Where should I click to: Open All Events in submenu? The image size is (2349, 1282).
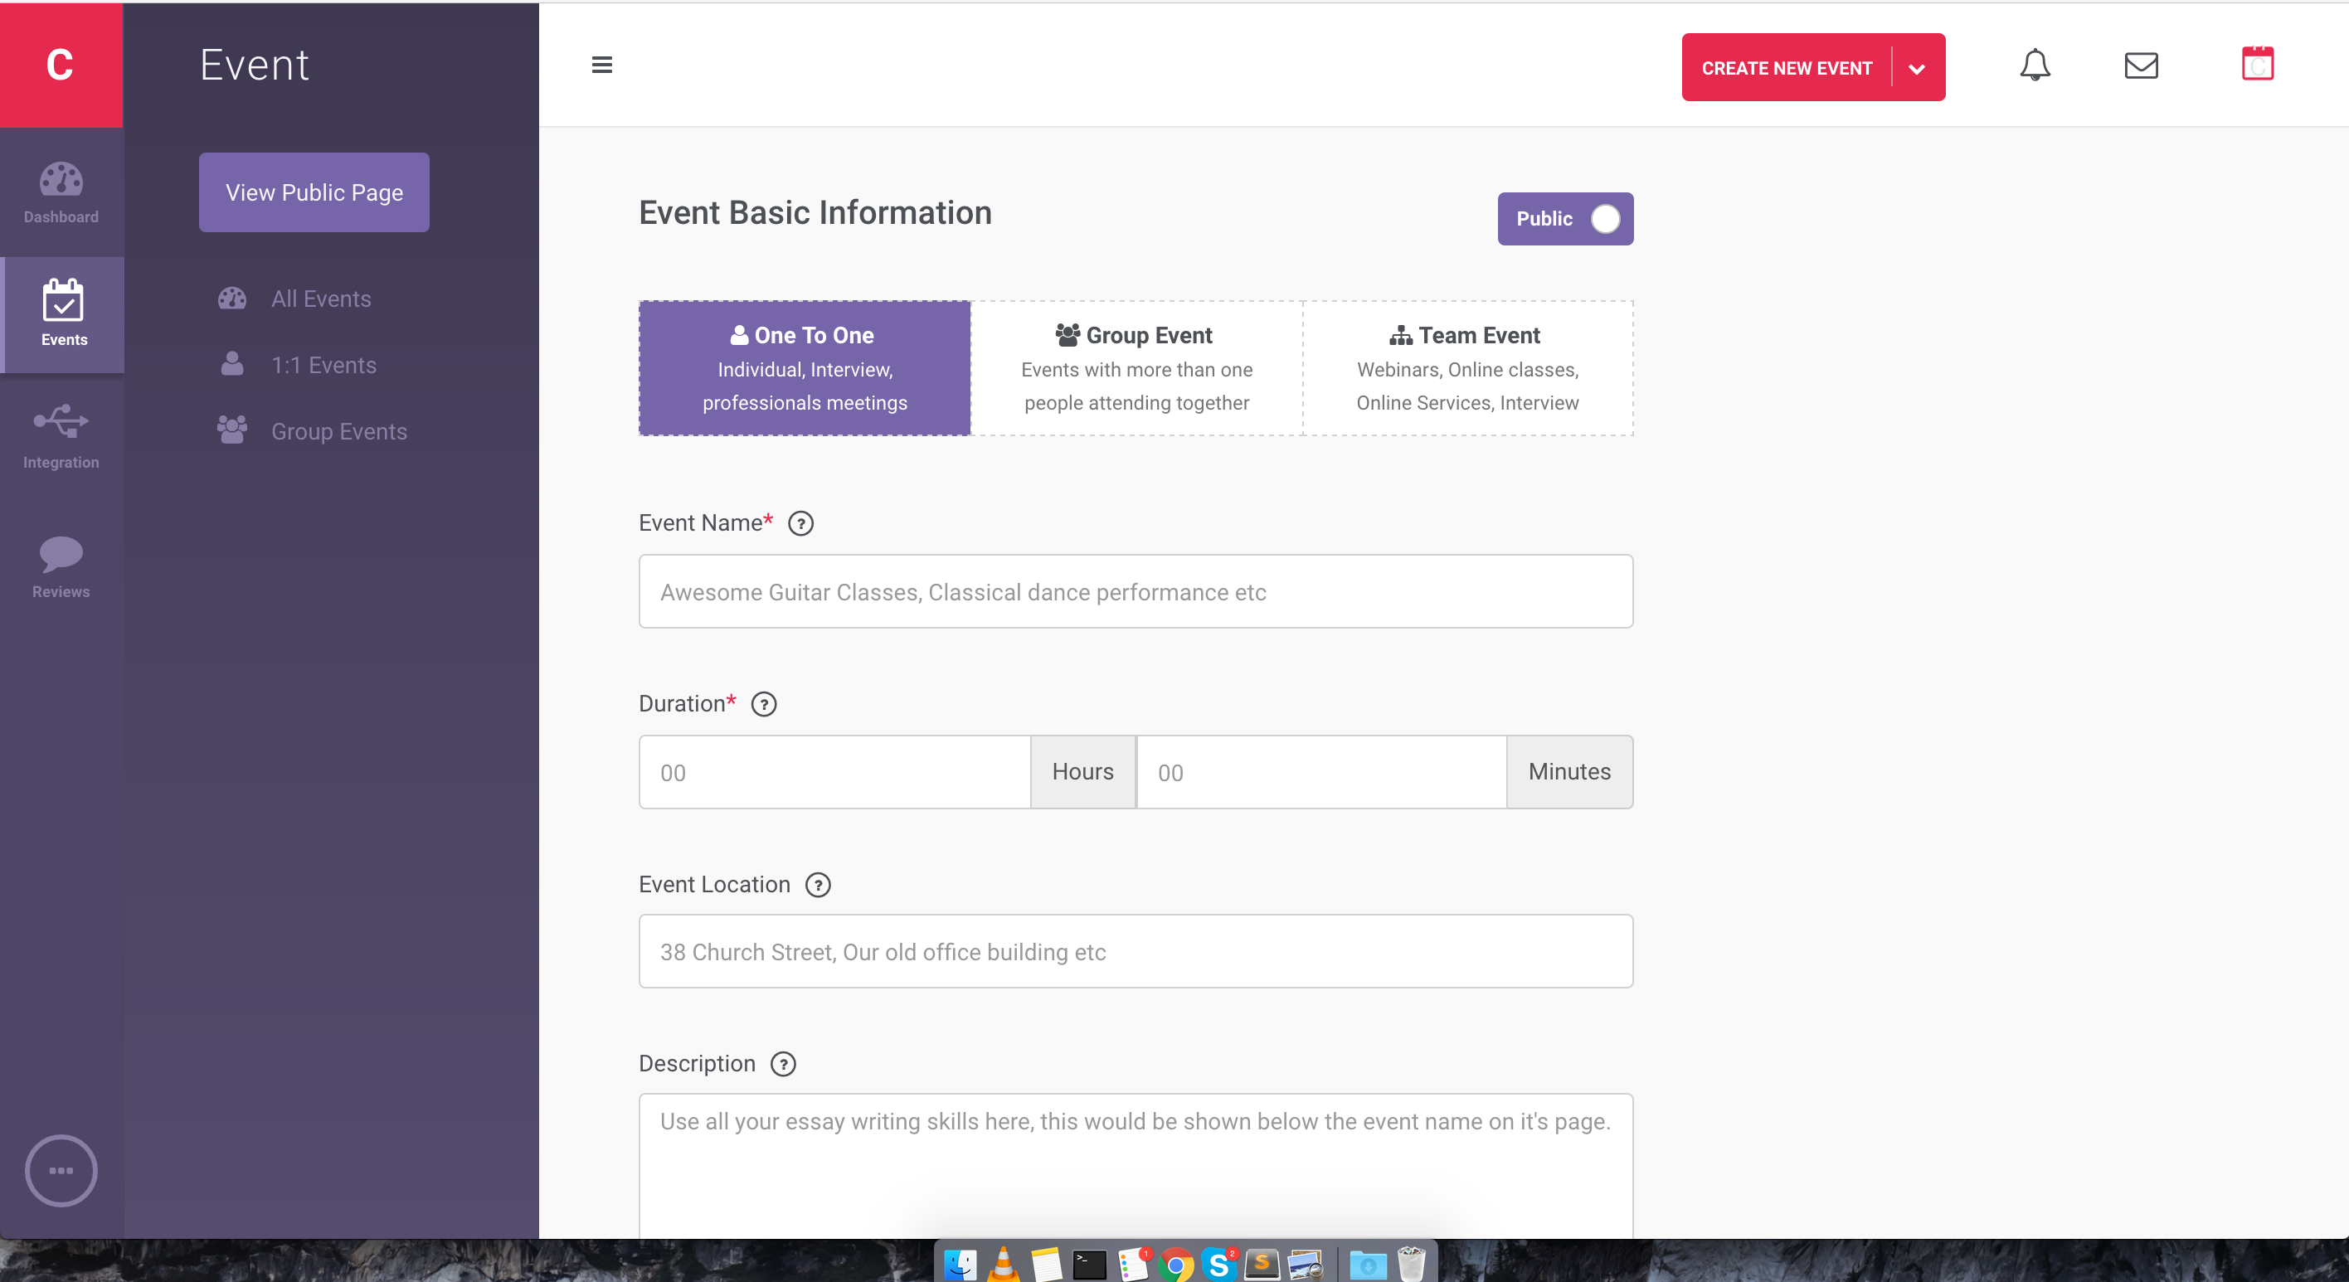click(x=321, y=299)
